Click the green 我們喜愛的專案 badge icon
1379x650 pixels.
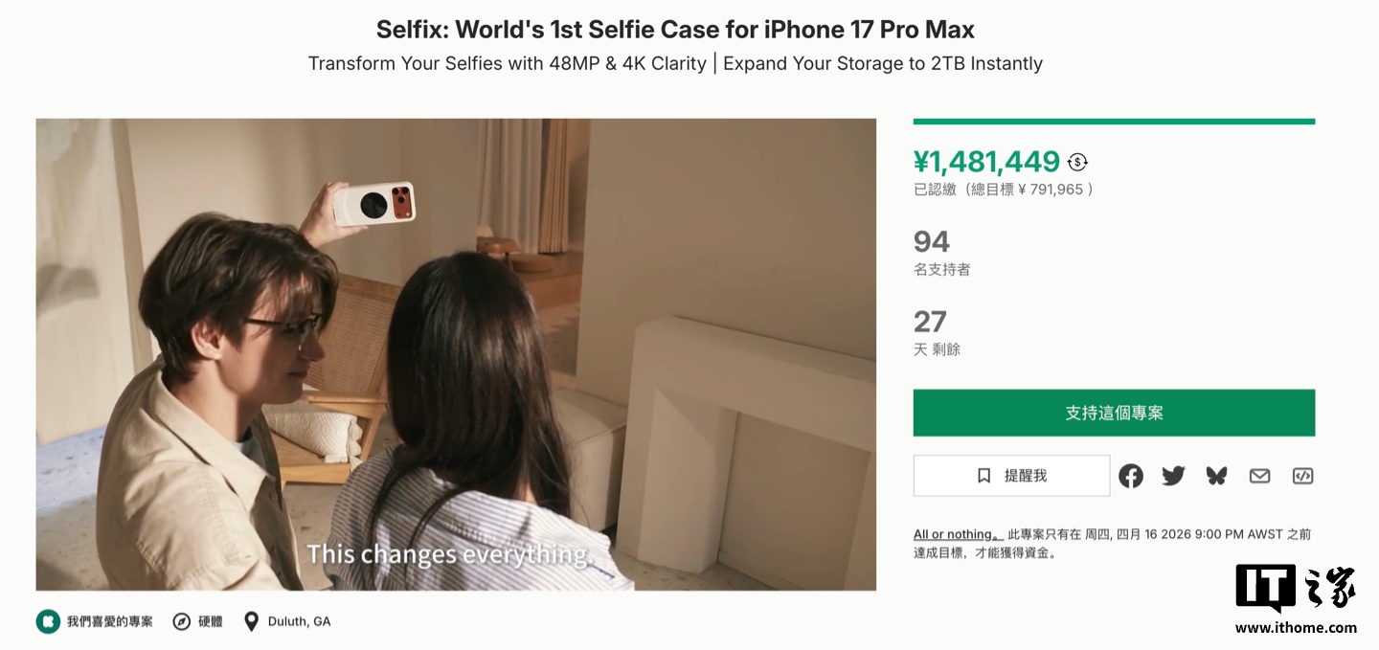point(48,621)
